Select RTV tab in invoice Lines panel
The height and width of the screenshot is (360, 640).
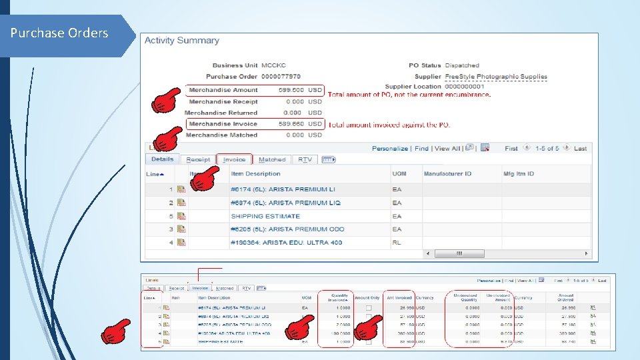coord(246,288)
